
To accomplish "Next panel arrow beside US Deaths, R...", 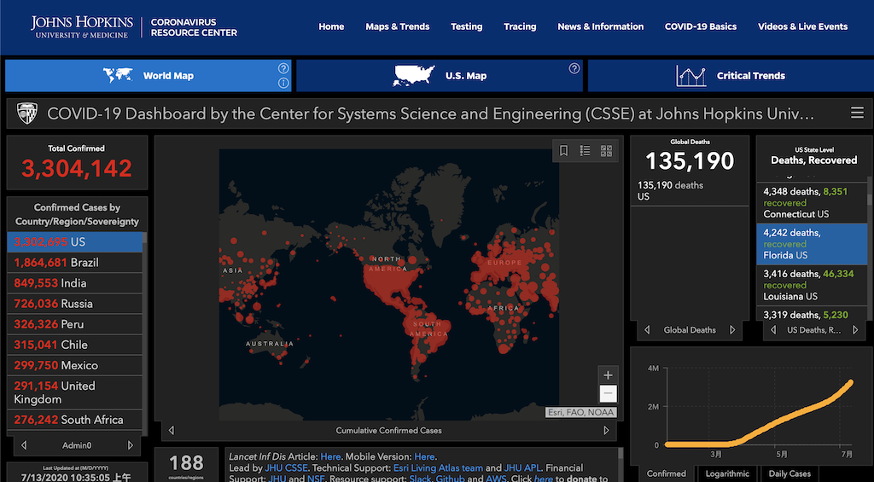I will point(855,330).
